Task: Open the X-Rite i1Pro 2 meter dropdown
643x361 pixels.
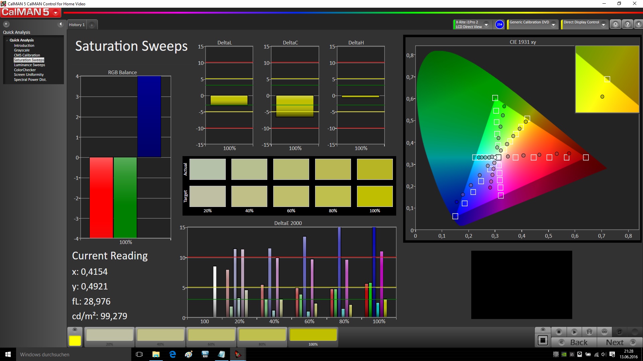Action: click(486, 25)
